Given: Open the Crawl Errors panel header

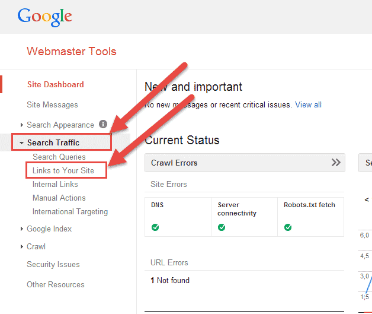Looking at the screenshot, I should point(245,163).
